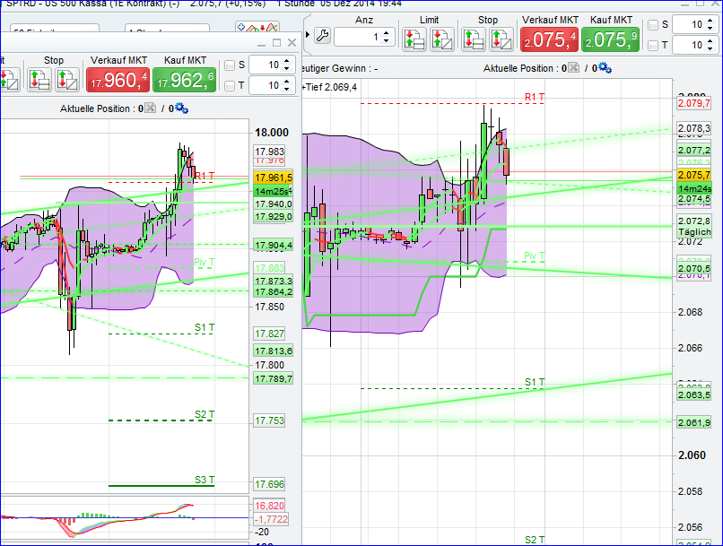The width and height of the screenshot is (723, 546).
Task: Increase the T value in 17.960 window
Action: click(287, 81)
